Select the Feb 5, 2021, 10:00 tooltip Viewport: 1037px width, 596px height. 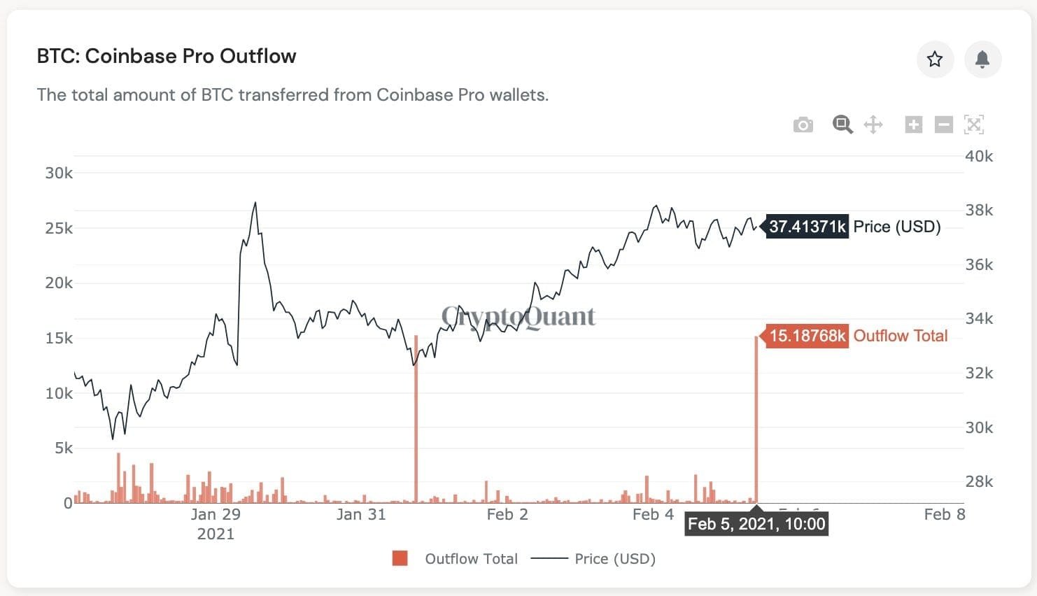[x=756, y=523]
